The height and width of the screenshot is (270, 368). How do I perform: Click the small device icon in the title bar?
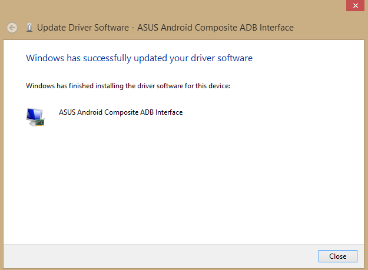[29, 28]
